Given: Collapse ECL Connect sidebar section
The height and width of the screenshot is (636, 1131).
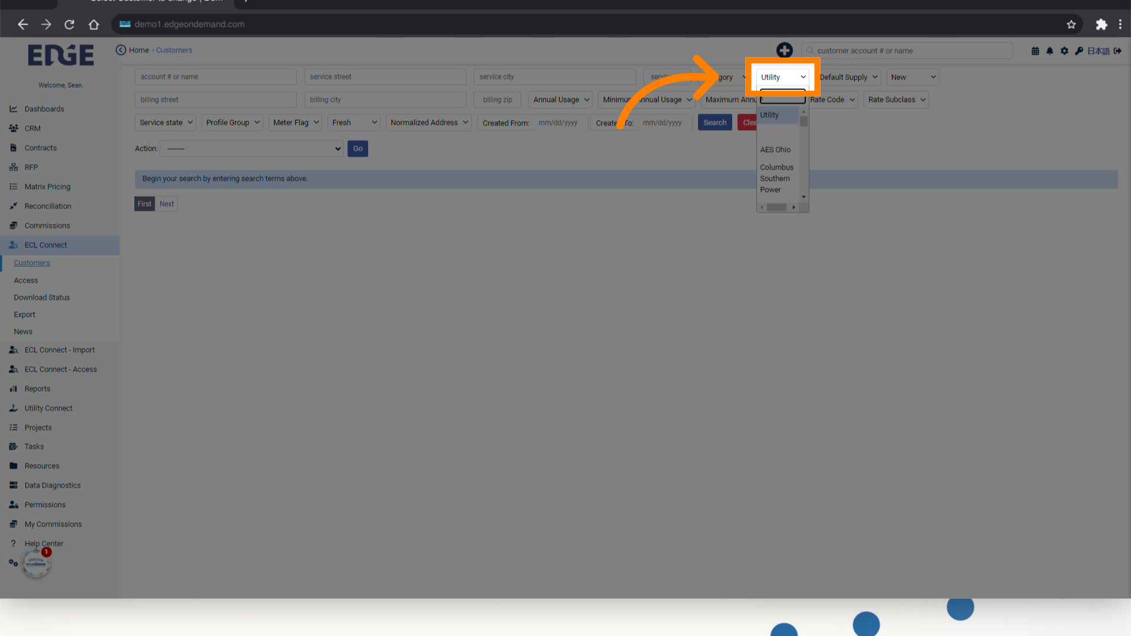Looking at the screenshot, I should (59, 245).
